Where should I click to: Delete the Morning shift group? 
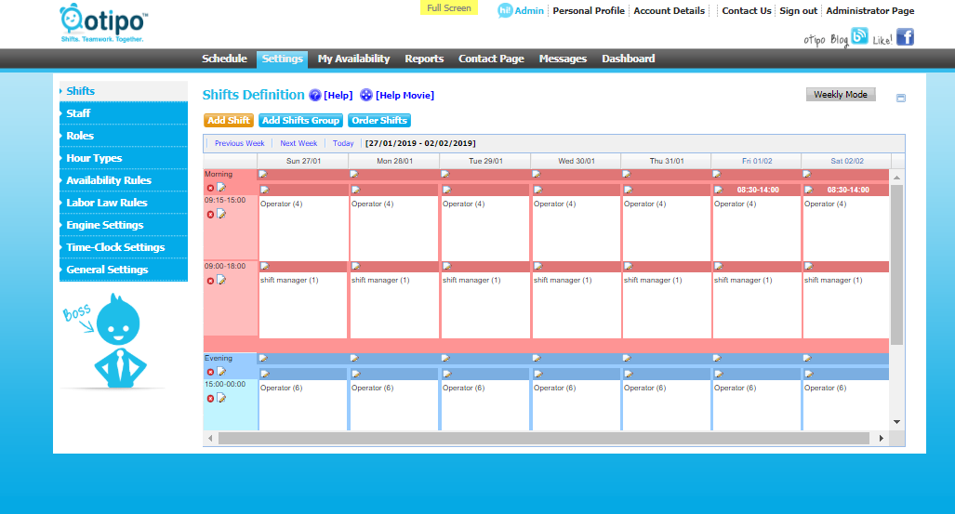point(210,188)
